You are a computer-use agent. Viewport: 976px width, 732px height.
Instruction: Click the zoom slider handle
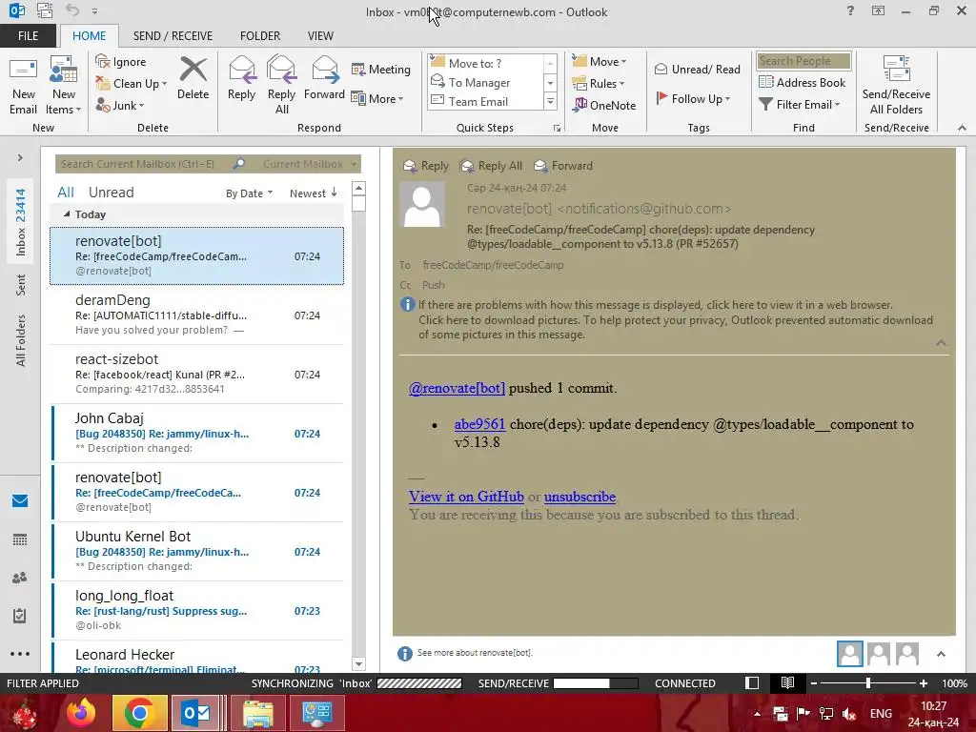click(868, 682)
